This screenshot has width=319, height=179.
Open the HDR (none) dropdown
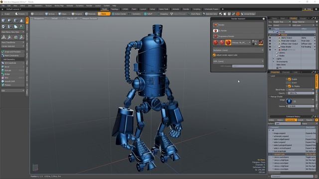(x=238, y=61)
